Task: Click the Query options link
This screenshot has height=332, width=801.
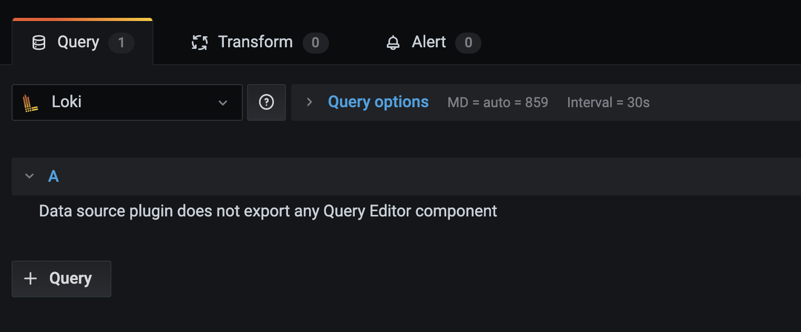Action: click(378, 101)
